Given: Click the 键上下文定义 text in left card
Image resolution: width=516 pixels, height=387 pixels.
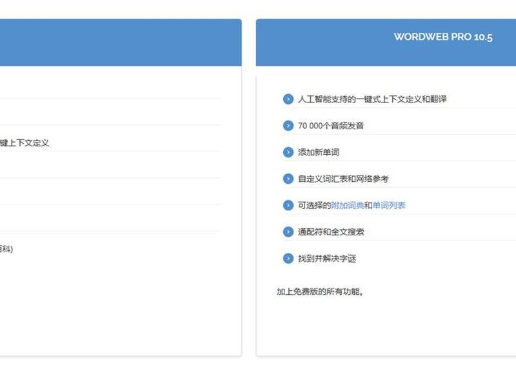Looking at the screenshot, I should (25, 143).
